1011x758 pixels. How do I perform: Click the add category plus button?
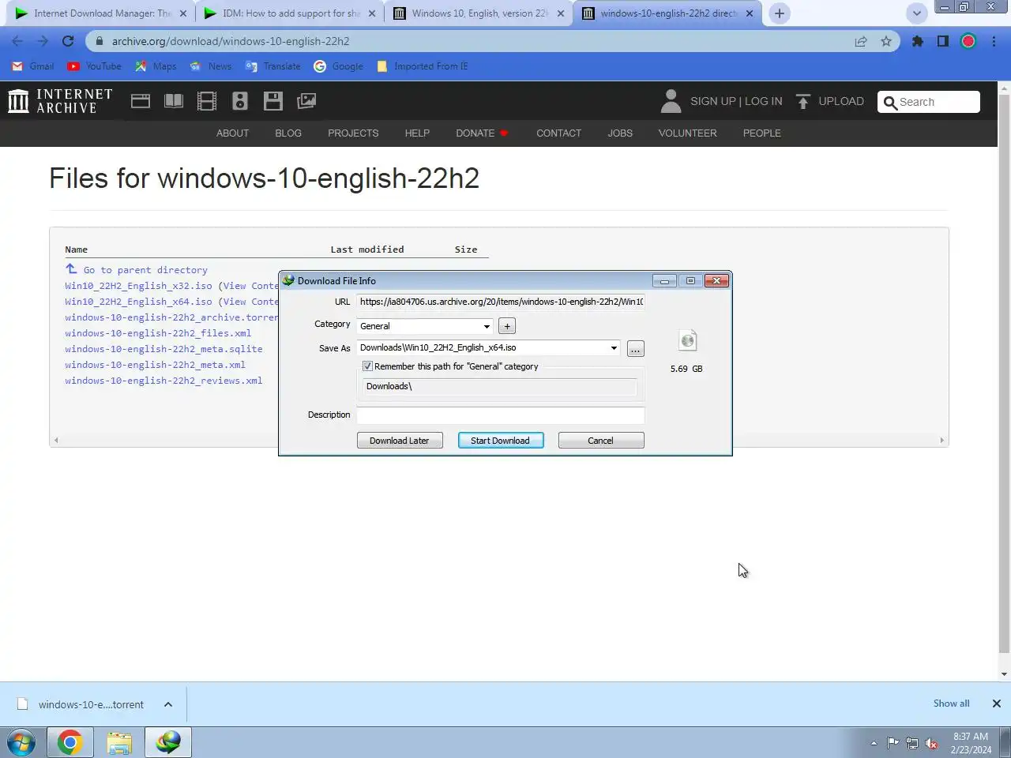click(507, 326)
